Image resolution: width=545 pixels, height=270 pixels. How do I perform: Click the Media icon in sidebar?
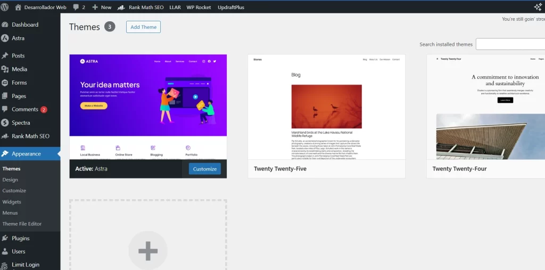click(5, 69)
